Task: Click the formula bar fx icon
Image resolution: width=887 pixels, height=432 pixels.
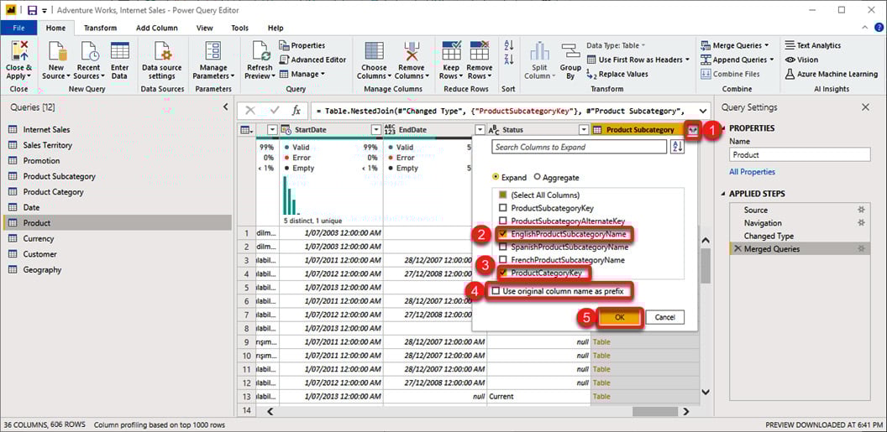Action: pos(296,111)
